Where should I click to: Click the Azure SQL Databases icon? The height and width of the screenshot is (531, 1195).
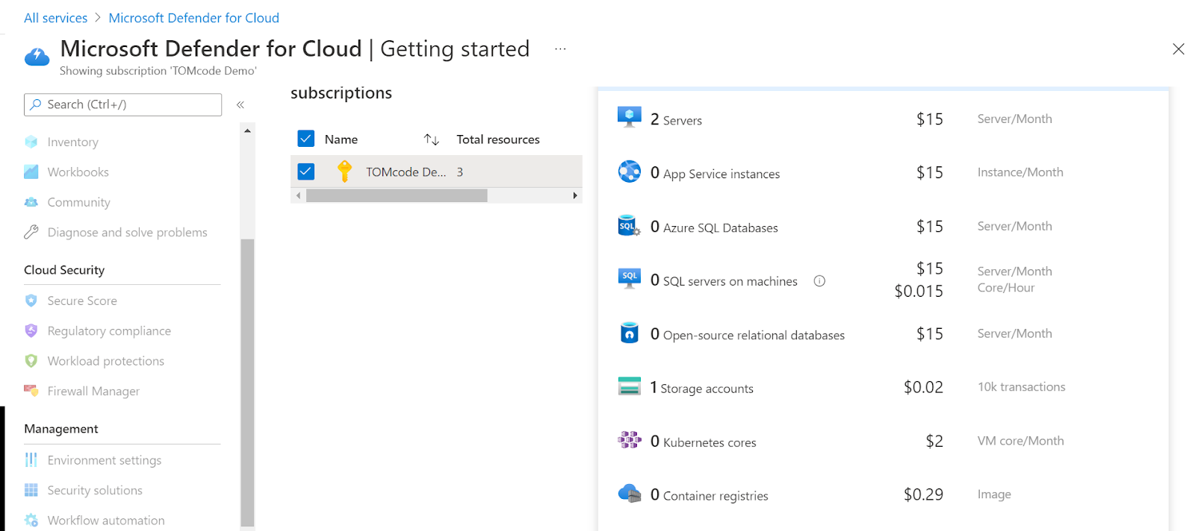pos(629,226)
